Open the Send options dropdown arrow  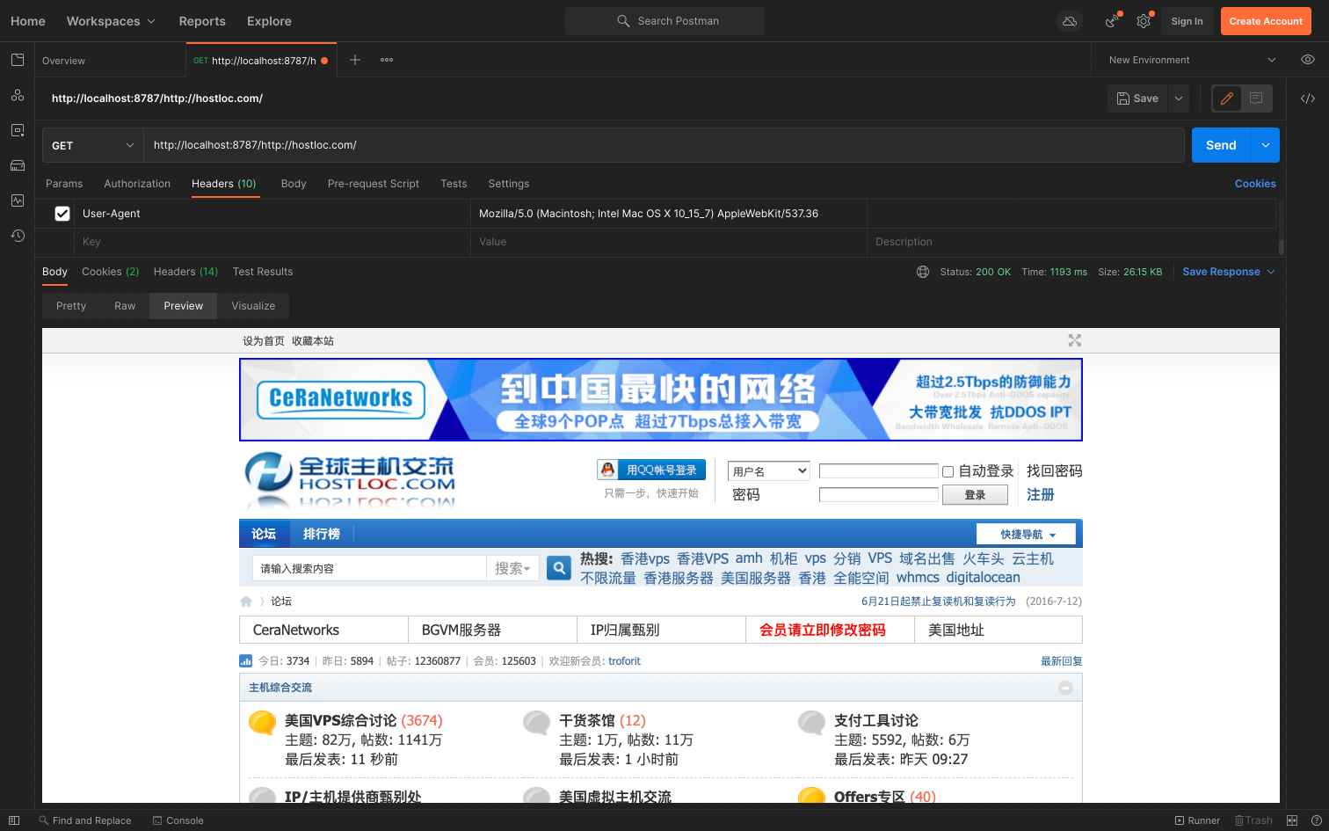click(1265, 145)
